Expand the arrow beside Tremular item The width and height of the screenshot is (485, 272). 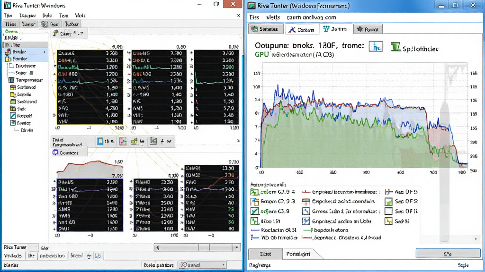pyautogui.click(x=45, y=52)
